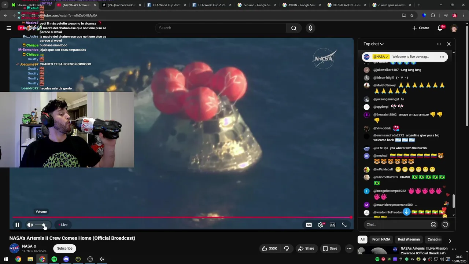Open the Create button
Image resolution: width=469 pixels, height=264 pixels.
(421, 28)
